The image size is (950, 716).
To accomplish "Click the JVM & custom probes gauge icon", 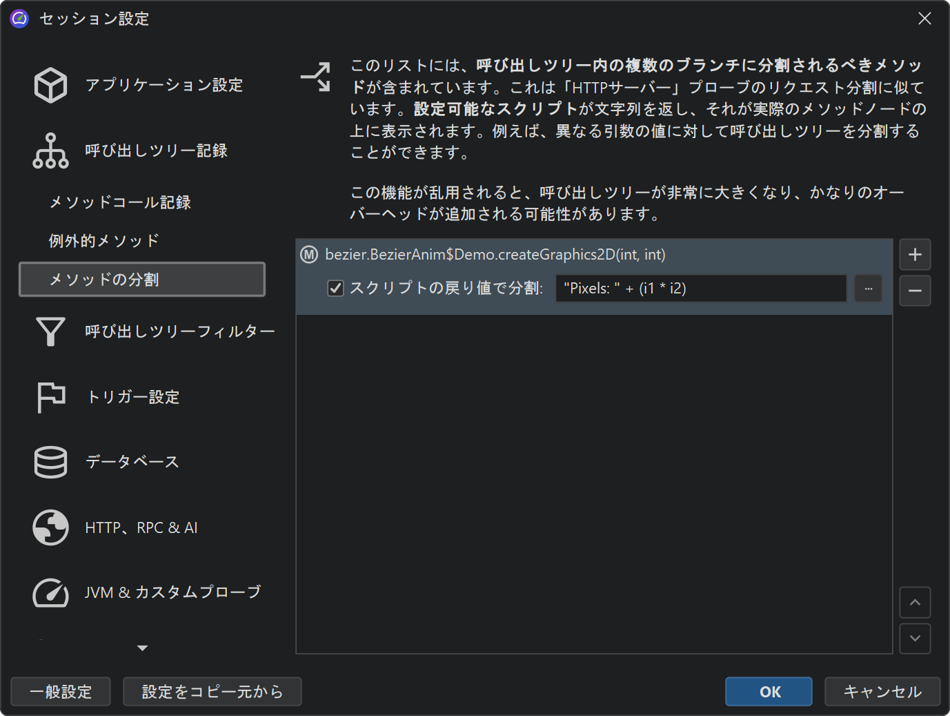I will (50, 592).
